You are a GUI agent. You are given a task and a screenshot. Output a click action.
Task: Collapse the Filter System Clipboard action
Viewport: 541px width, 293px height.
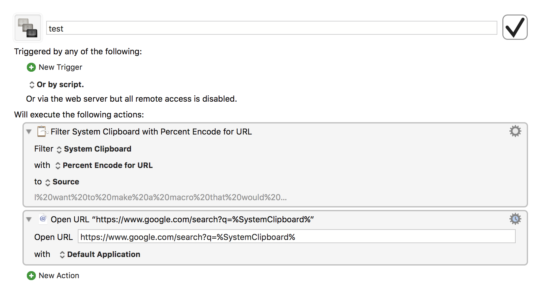29,132
